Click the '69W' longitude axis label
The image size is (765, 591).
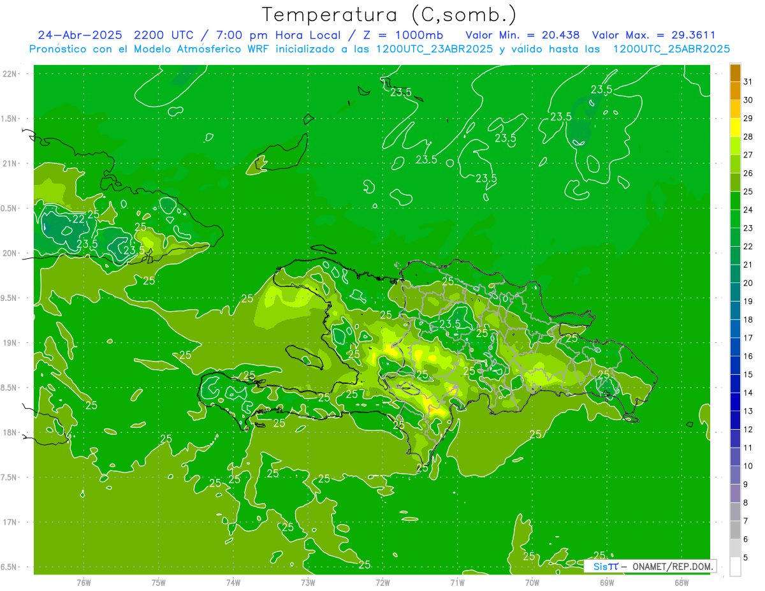(x=607, y=582)
